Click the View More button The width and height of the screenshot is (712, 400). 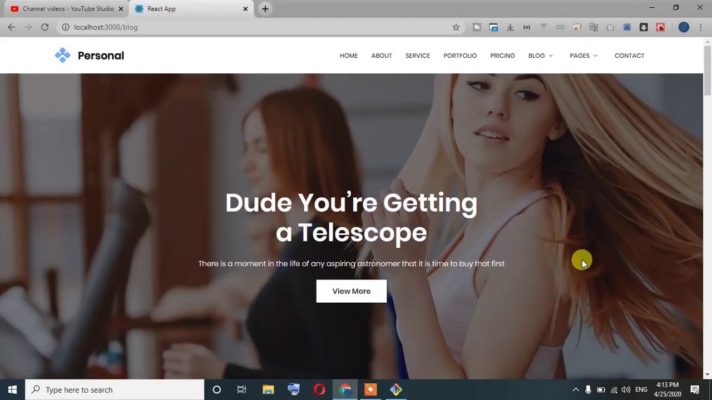tap(352, 291)
